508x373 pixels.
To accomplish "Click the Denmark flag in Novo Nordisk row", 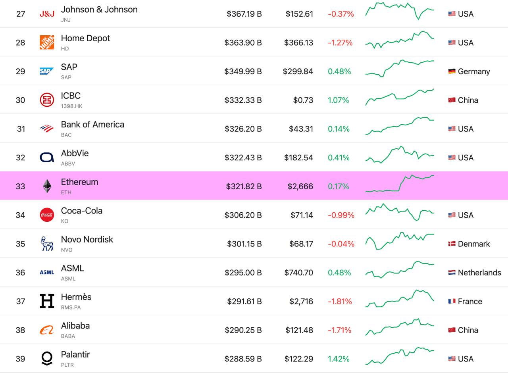I will point(452,244).
